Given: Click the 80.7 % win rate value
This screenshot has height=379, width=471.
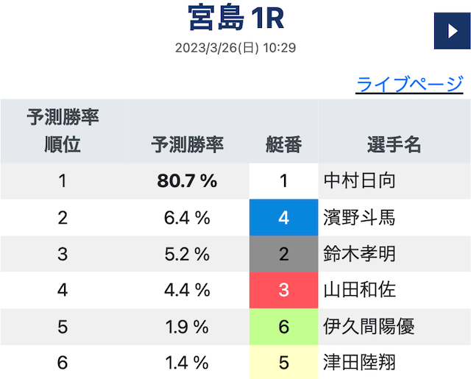Looking at the screenshot, I should click(187, 181).
